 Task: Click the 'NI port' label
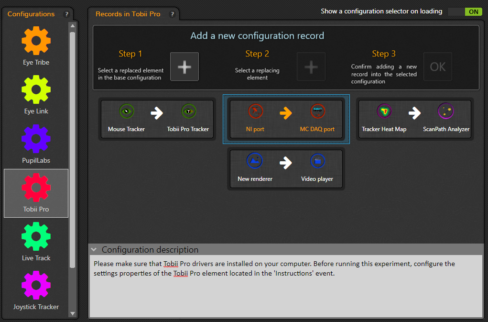coord(255,129)
